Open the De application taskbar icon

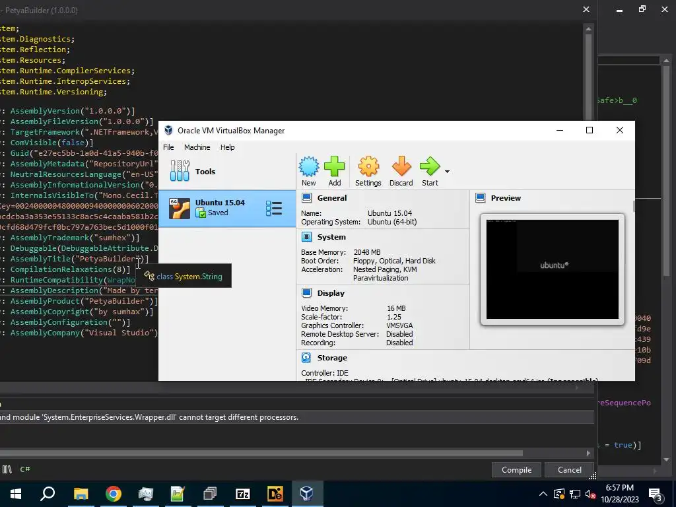pos(275,494)
